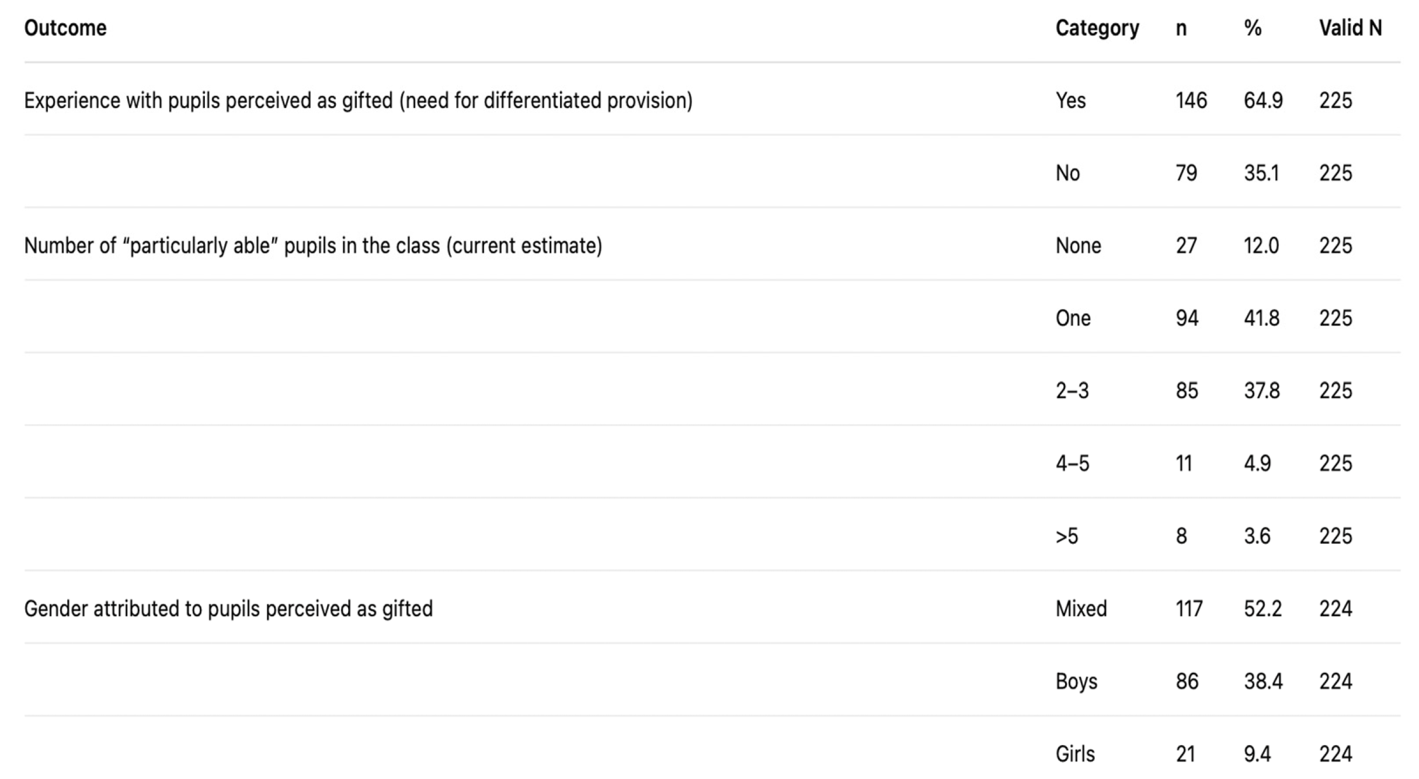Select the 'Gender attributed to pupils' row label
Viewport: 1419px width, 779px height.
(228, 609)
